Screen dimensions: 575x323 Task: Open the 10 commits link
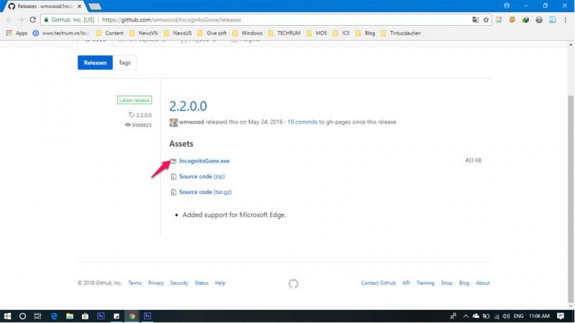pos(302,122)
